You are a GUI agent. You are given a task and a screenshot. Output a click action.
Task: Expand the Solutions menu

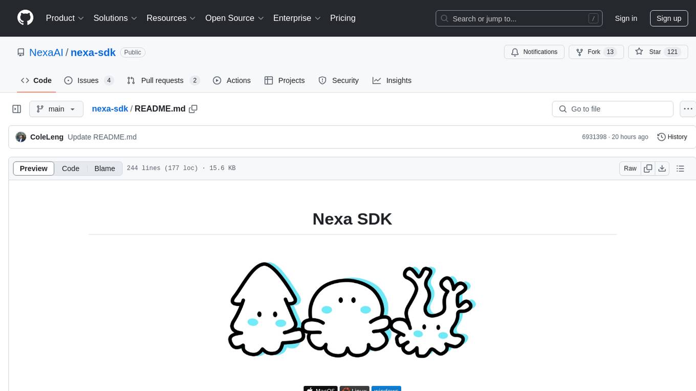(x=115, y=18)
